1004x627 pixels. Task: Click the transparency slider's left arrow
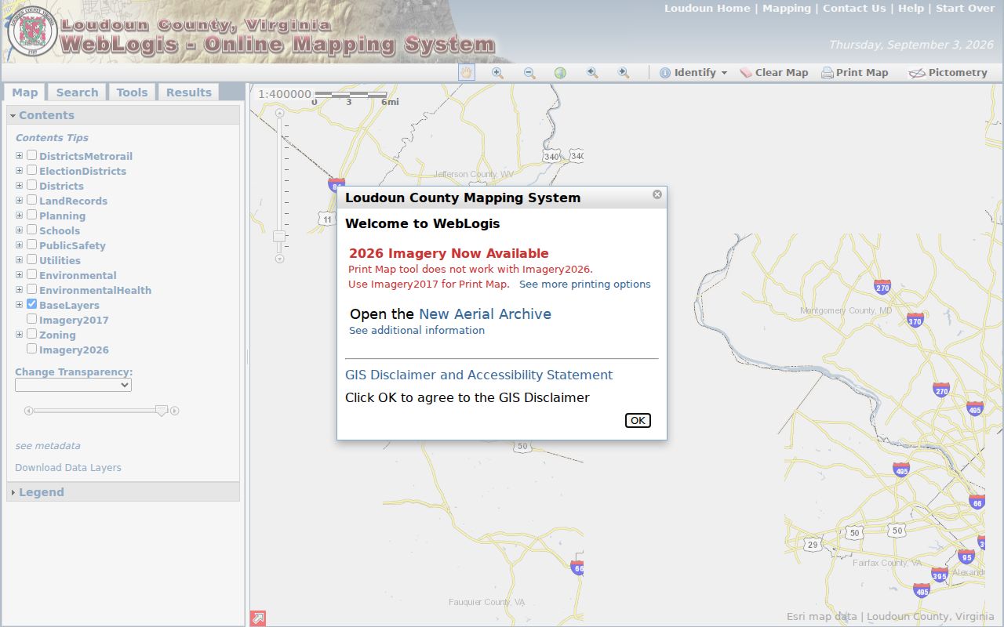28,411
